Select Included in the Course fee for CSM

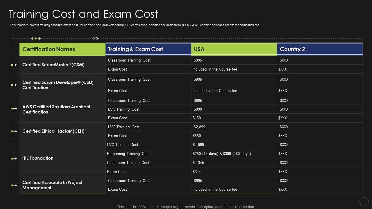215,69
